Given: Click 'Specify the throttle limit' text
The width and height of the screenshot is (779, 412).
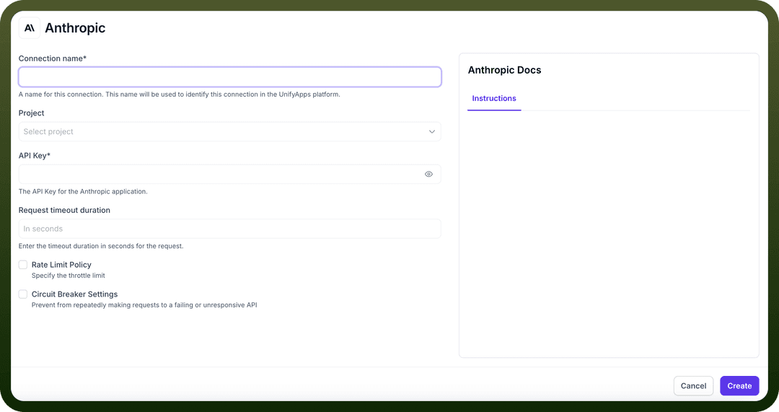Looking at the screenshot, I should click(69, 276).
